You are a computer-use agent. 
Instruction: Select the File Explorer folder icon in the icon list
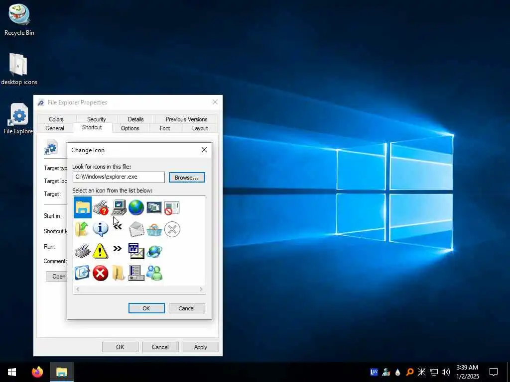point(82,207)
